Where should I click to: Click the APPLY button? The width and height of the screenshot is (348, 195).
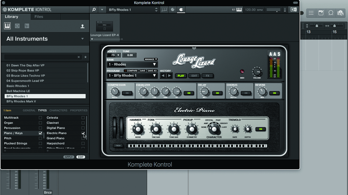(69, 157)
